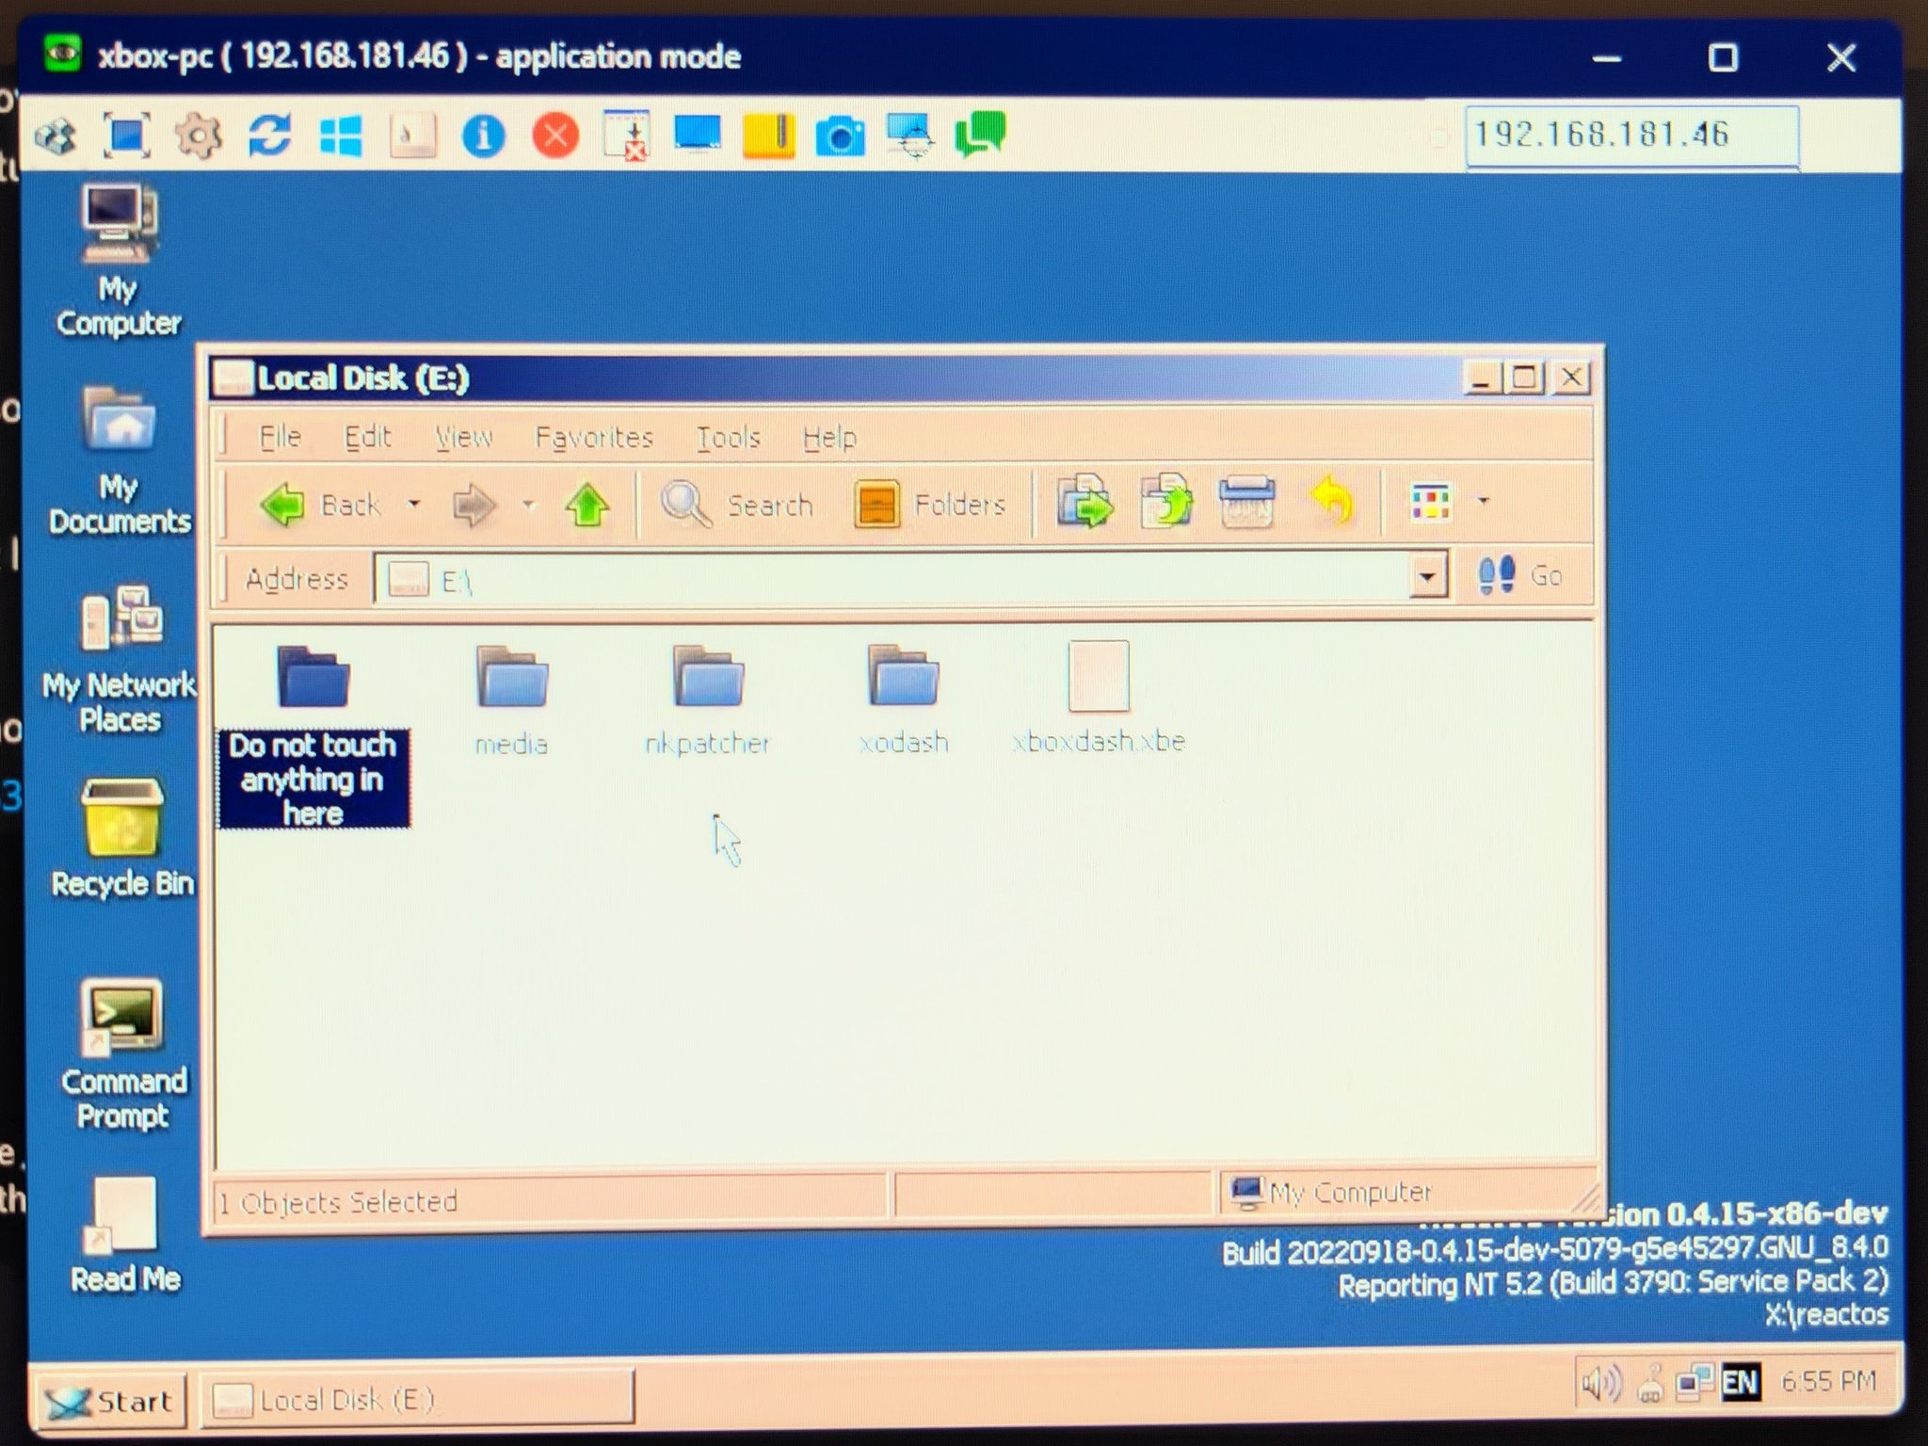Image resolution: width=1928 pixels, height=1446 pixels.
Task: Expand the Address bar dropdown
Action: pyautogui.click(x=1429, y=576)
